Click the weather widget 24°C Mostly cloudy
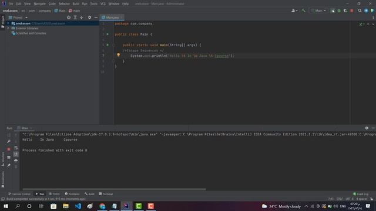 coord(281,206)
